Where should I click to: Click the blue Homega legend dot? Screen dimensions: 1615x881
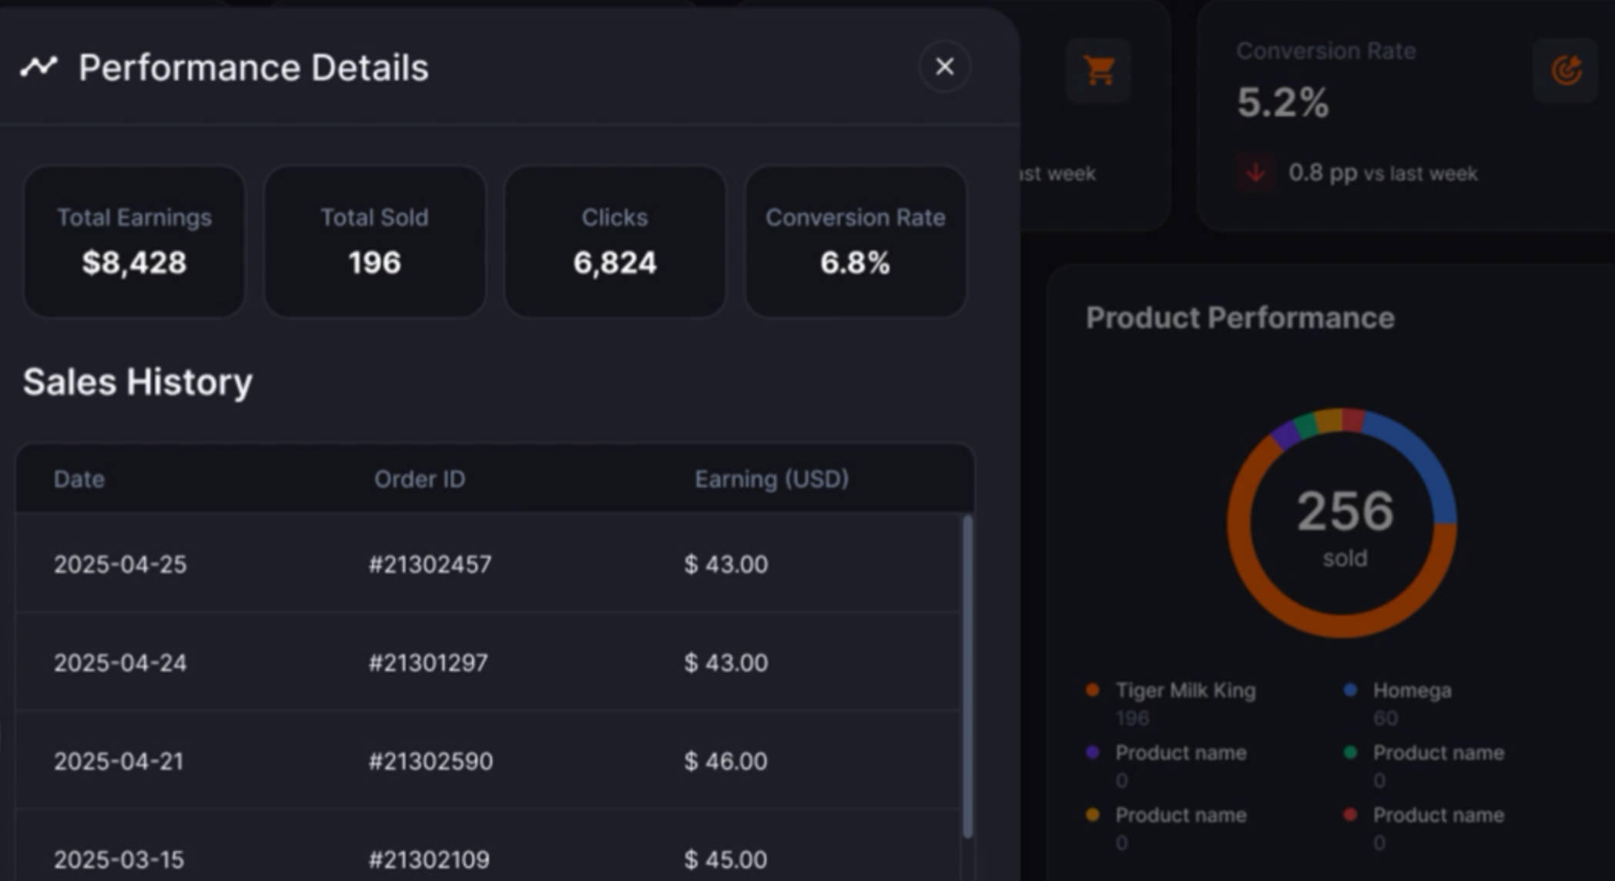1350,690
